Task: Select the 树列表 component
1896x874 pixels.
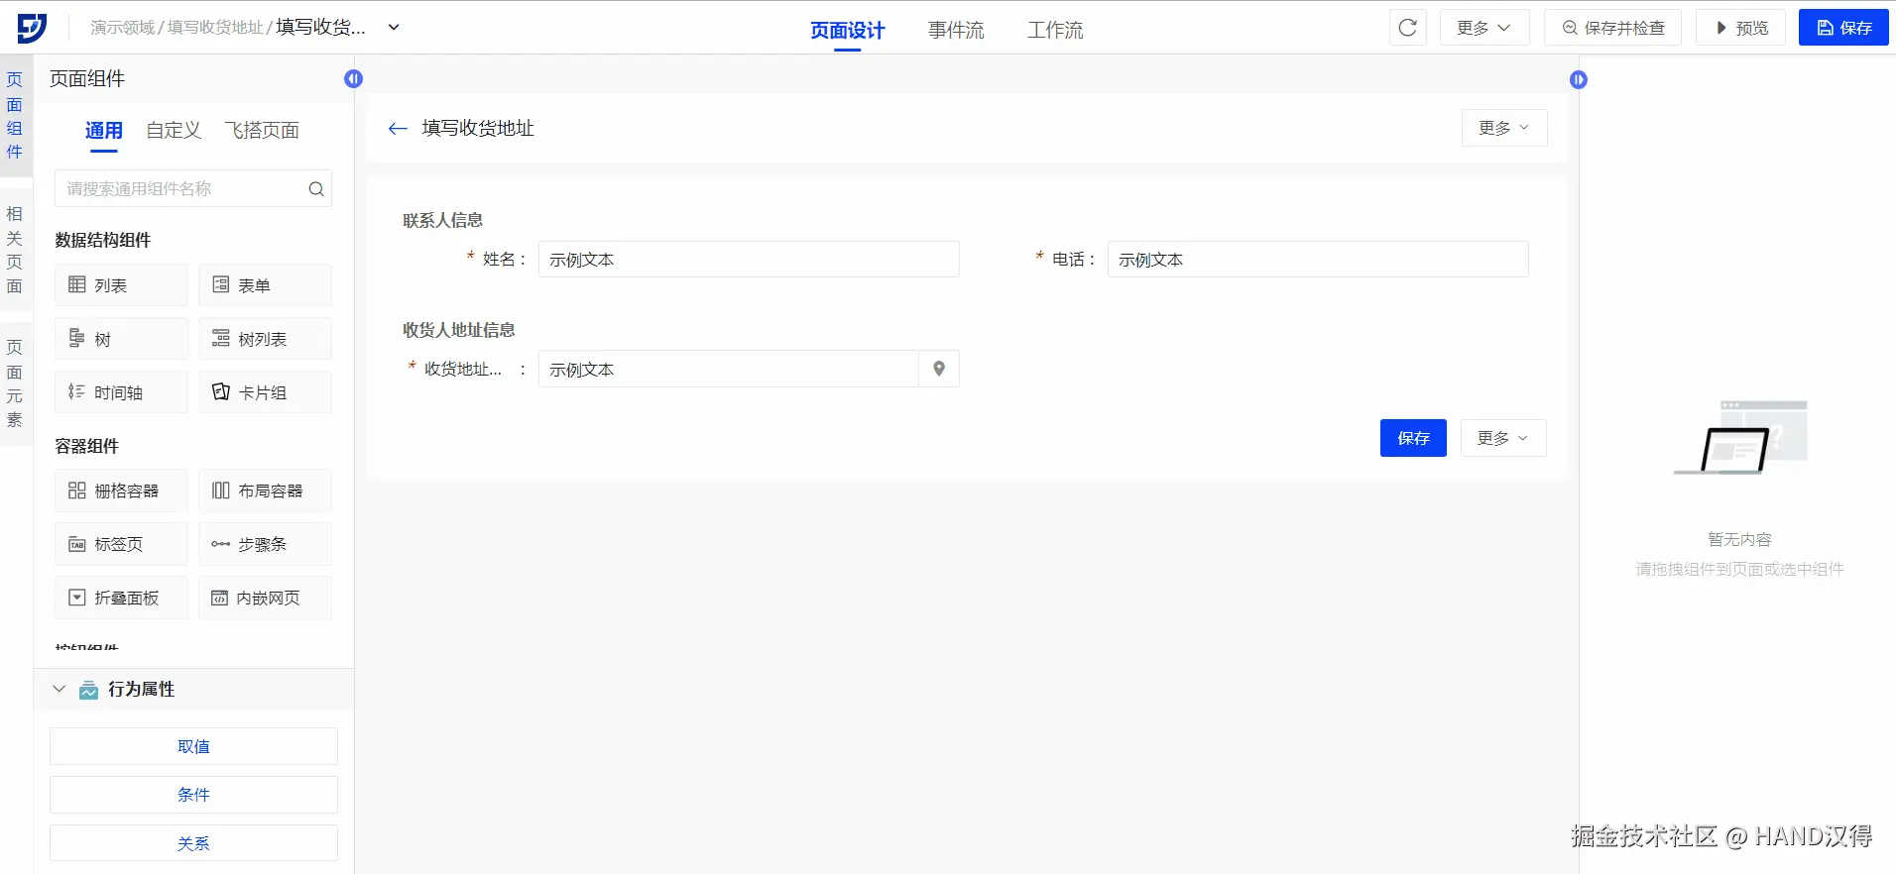Action: [x=265, y=339]
